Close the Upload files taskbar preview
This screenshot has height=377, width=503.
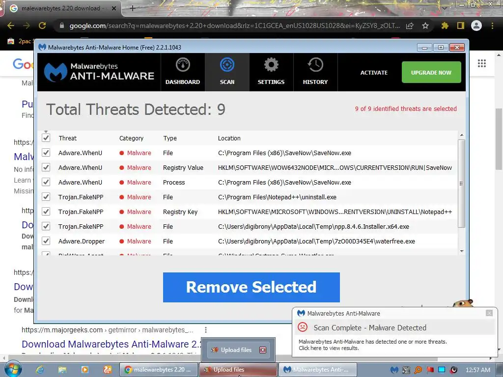(263, 350)
